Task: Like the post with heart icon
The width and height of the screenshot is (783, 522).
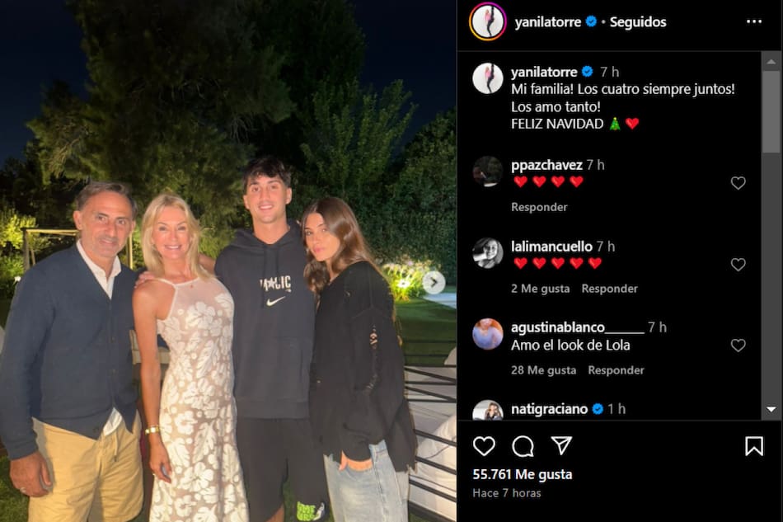Action: tap(484, 446)
